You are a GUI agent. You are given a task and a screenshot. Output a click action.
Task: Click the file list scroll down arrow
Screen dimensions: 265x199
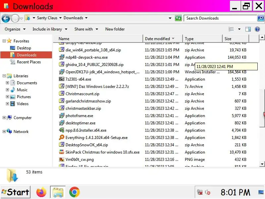(x=262, y=164)
